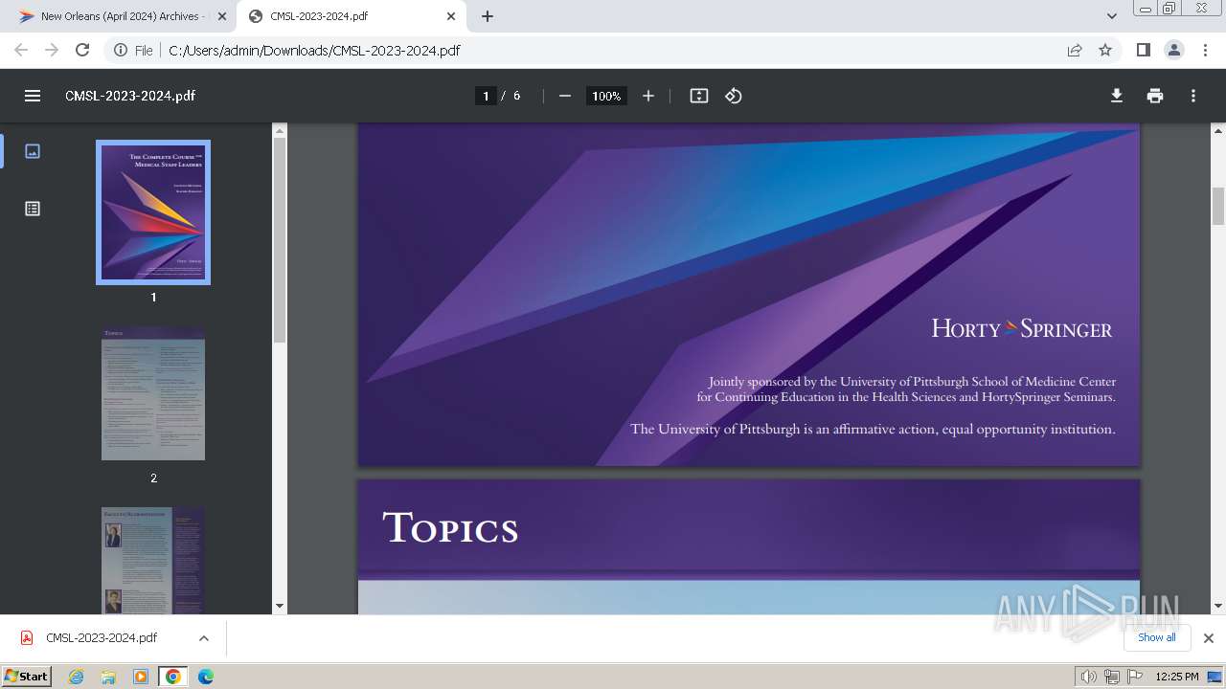Image resolution: width=1226 pixels, height=689 pixels.
Task: Download the PDF file
Action: tap(1117, 96)
